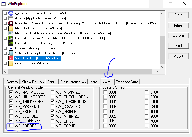Click the Opera icon for Konu Aç
The height and width of the screenshot is (137, 192).
tap(11, 23)
